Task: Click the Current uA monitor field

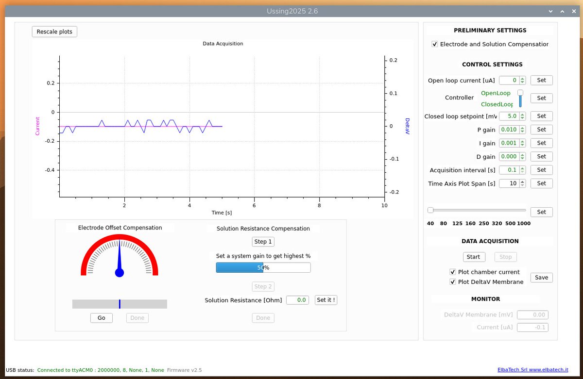Action: (x=532, y=328)
